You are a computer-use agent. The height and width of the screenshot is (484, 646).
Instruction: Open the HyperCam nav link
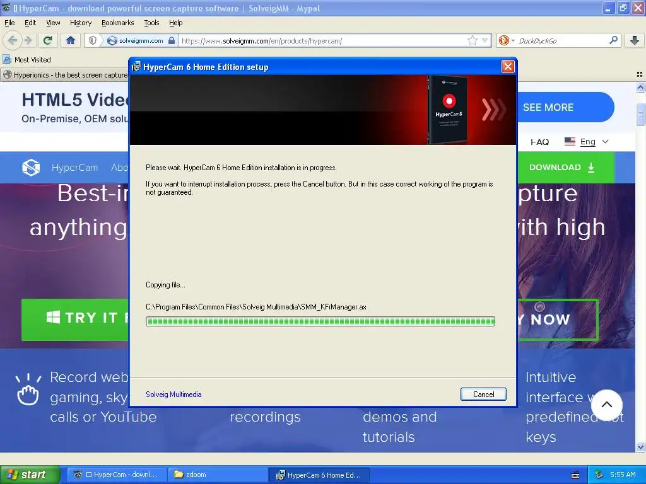74,168
